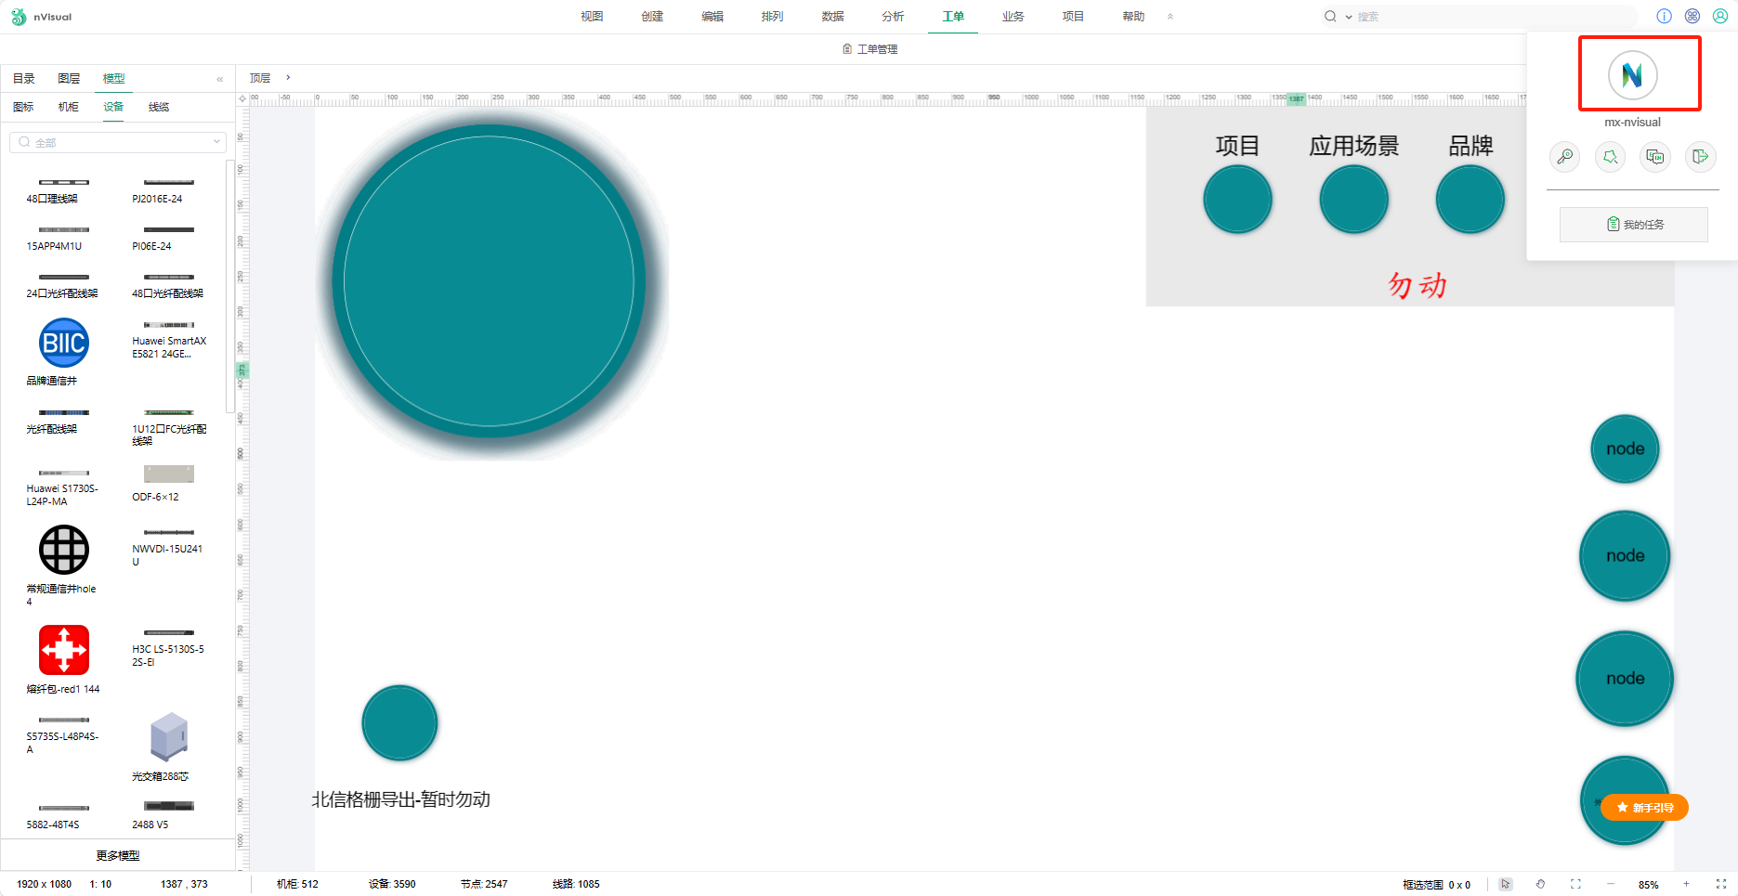Open the 项目 menu in top bar
1738x896 pixels.
pos(1073,17)
